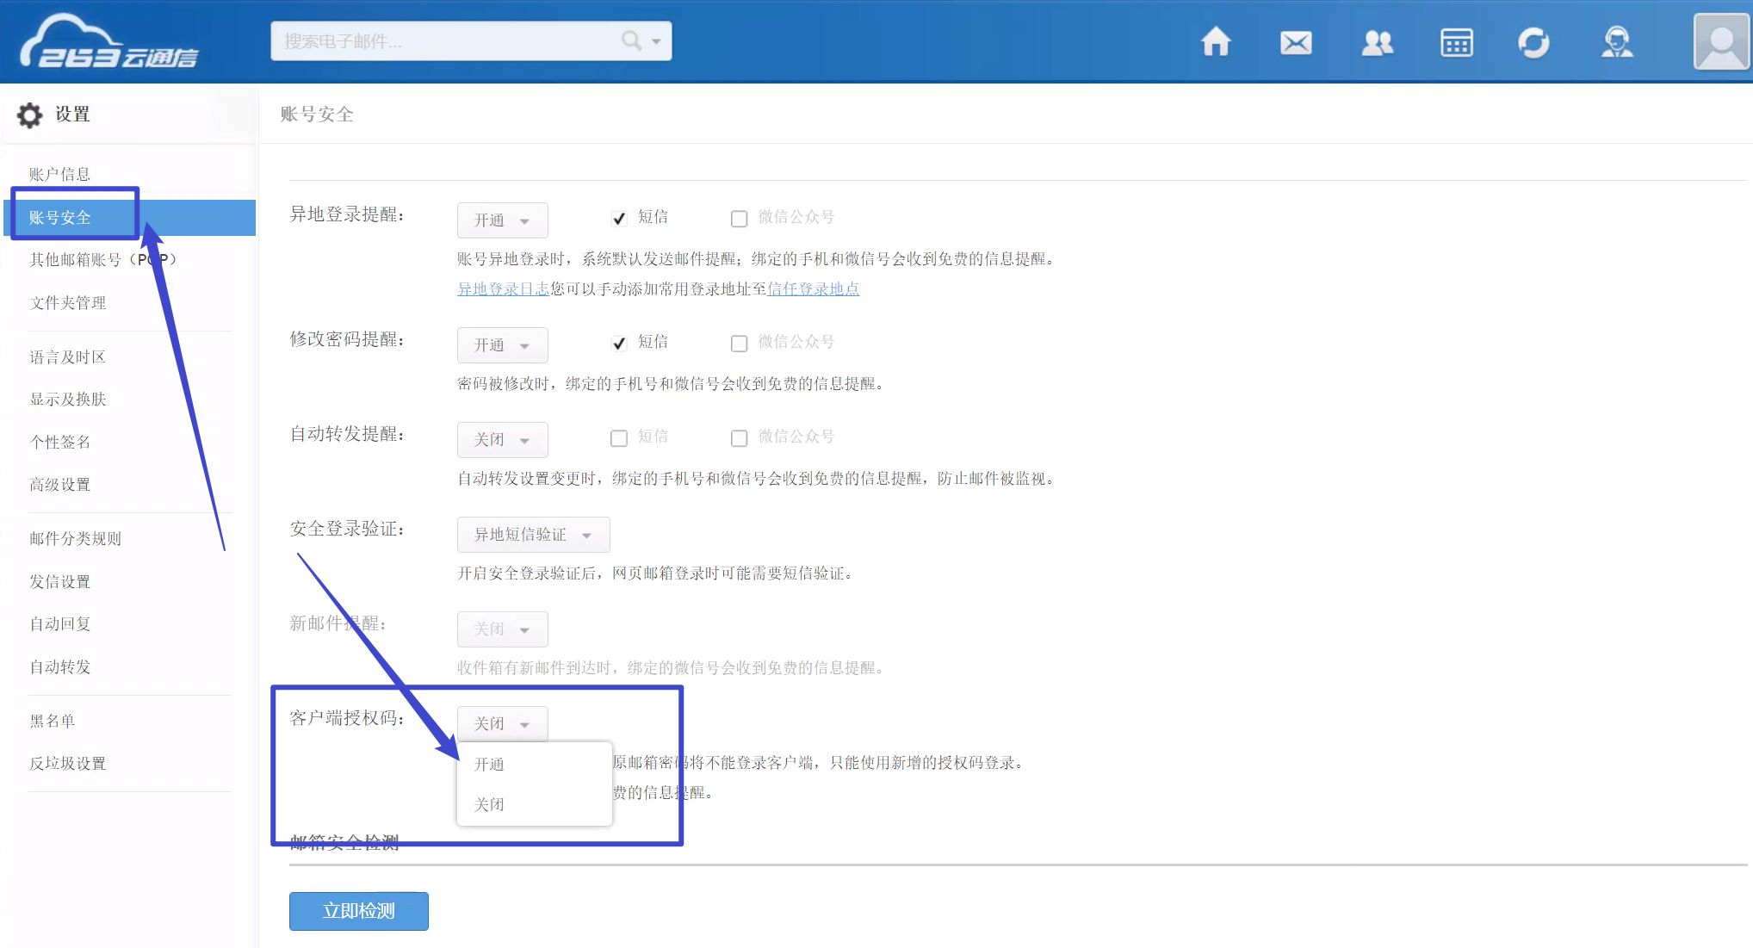The image size is (1753, 948).
Task: Click the 立即检测 button
Action: point(359,911)
